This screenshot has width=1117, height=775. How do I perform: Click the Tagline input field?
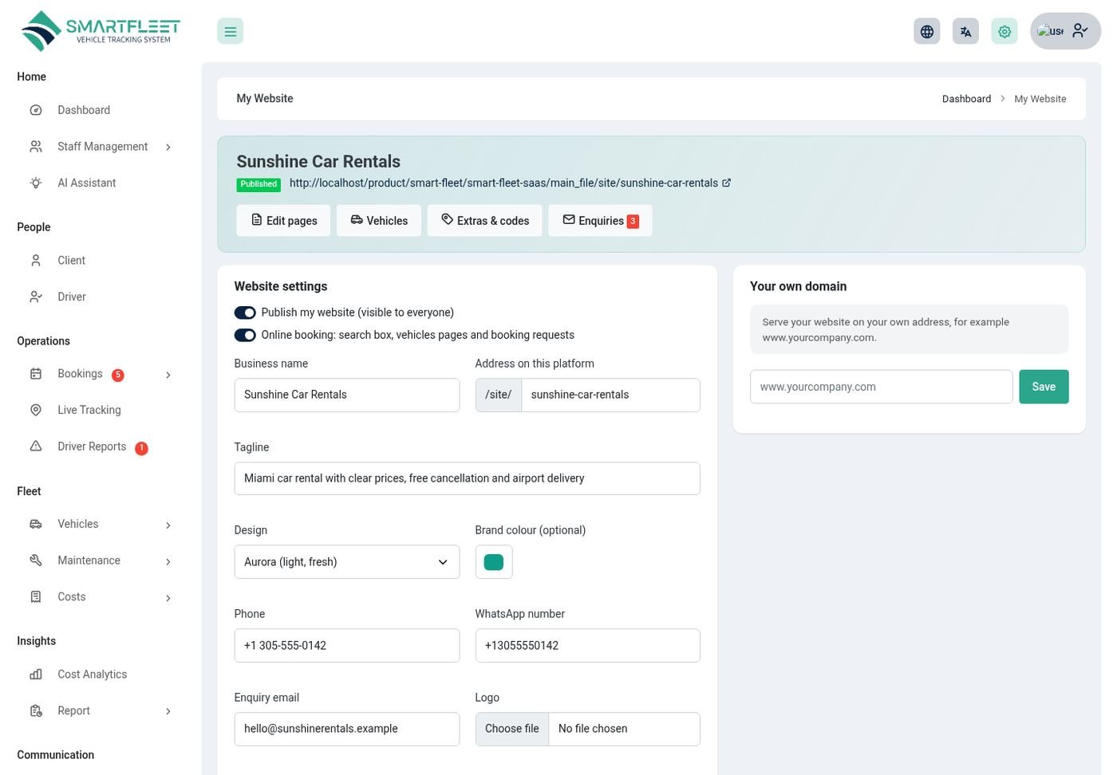tap(467, 478)
